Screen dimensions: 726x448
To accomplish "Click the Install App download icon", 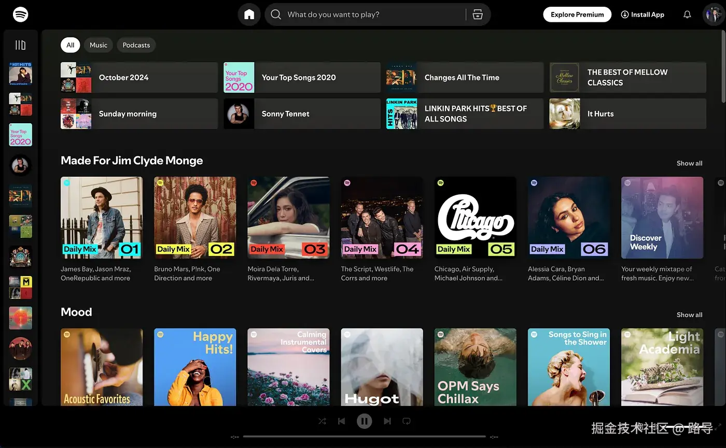I will pos(625,15).
